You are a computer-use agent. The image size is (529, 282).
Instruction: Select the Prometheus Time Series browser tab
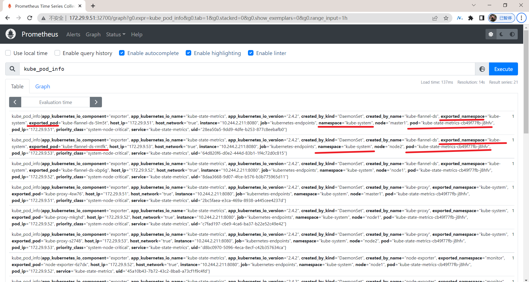[x=44, y=6]
